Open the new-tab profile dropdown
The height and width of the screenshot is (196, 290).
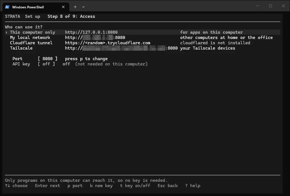point(83,7)
